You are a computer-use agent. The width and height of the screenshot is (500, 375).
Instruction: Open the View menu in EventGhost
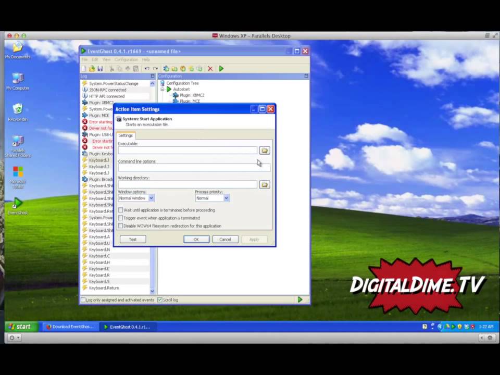(106, 59)
